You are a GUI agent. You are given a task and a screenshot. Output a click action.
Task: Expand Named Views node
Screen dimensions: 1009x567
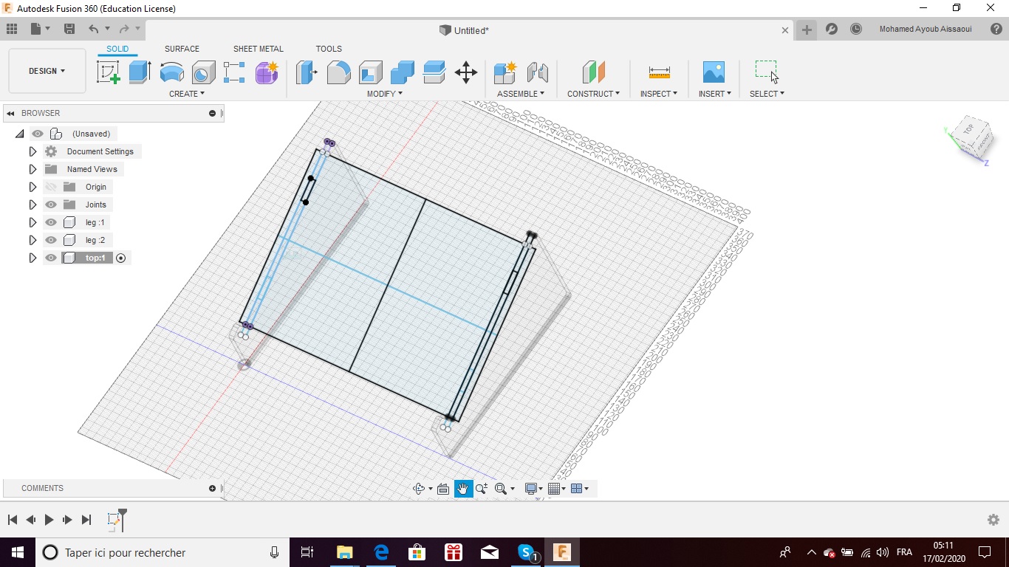33,169
